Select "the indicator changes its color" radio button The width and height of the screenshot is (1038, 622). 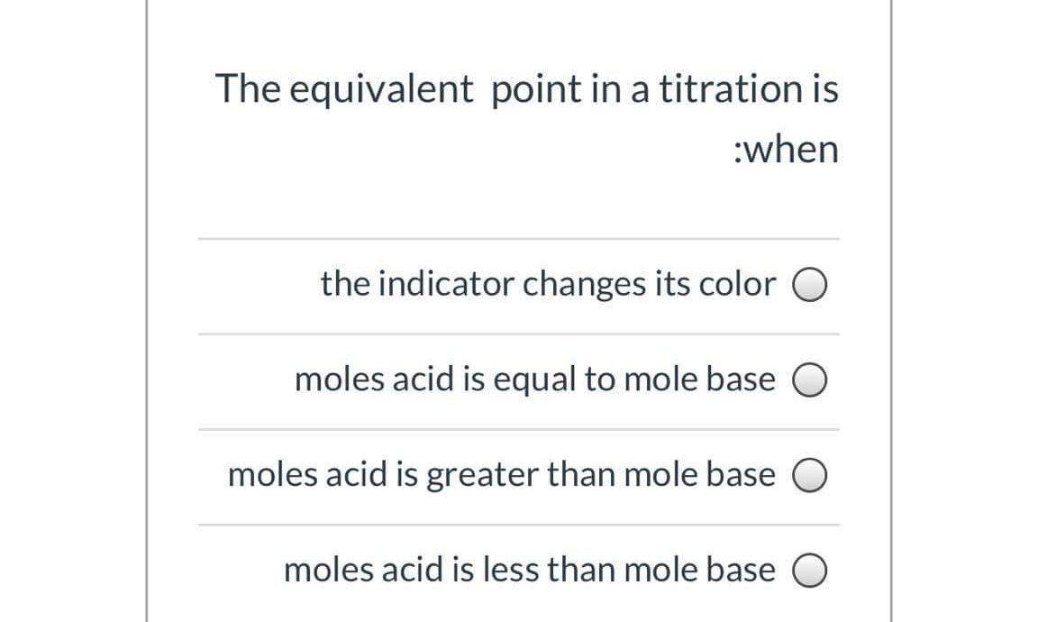tap(810, 285)
